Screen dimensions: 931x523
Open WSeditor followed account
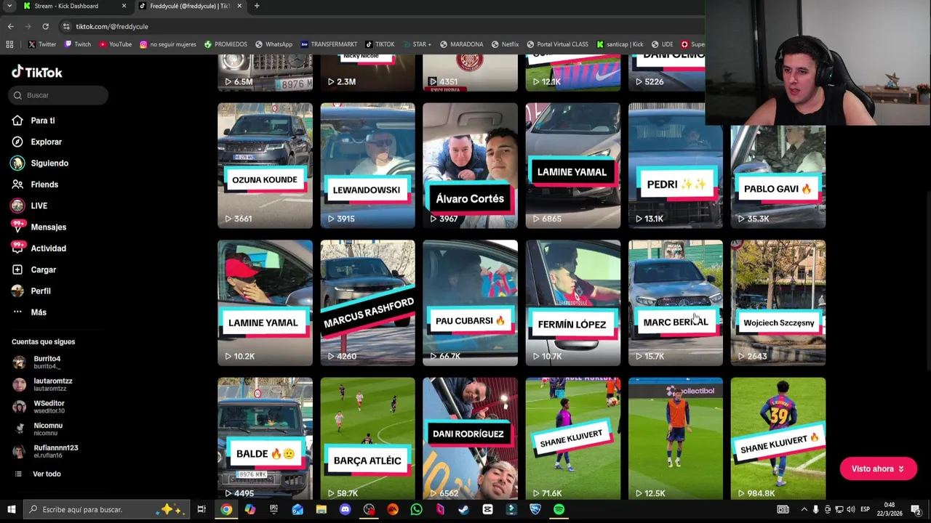pyautogui.click(x=49, y=407)
